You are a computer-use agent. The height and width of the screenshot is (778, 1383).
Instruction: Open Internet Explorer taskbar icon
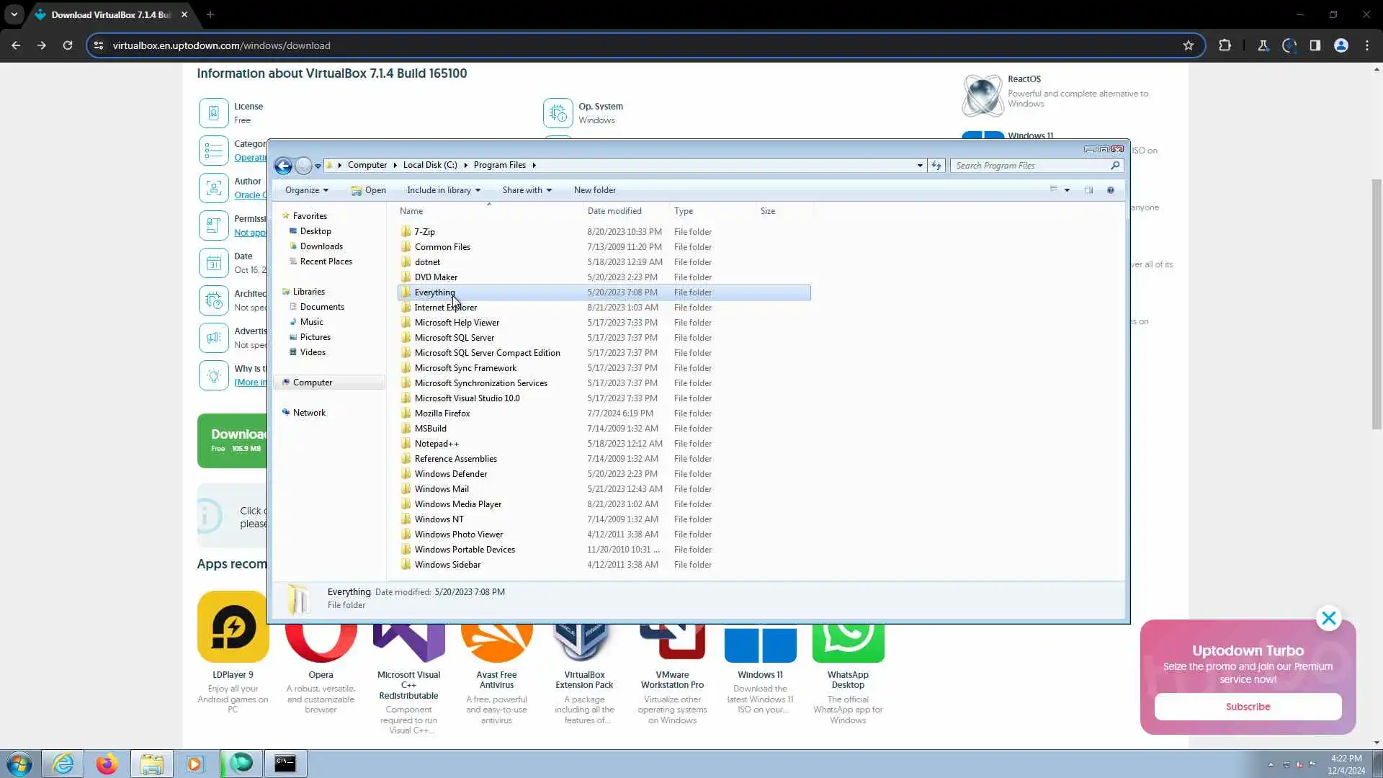(x=63, y=764)
